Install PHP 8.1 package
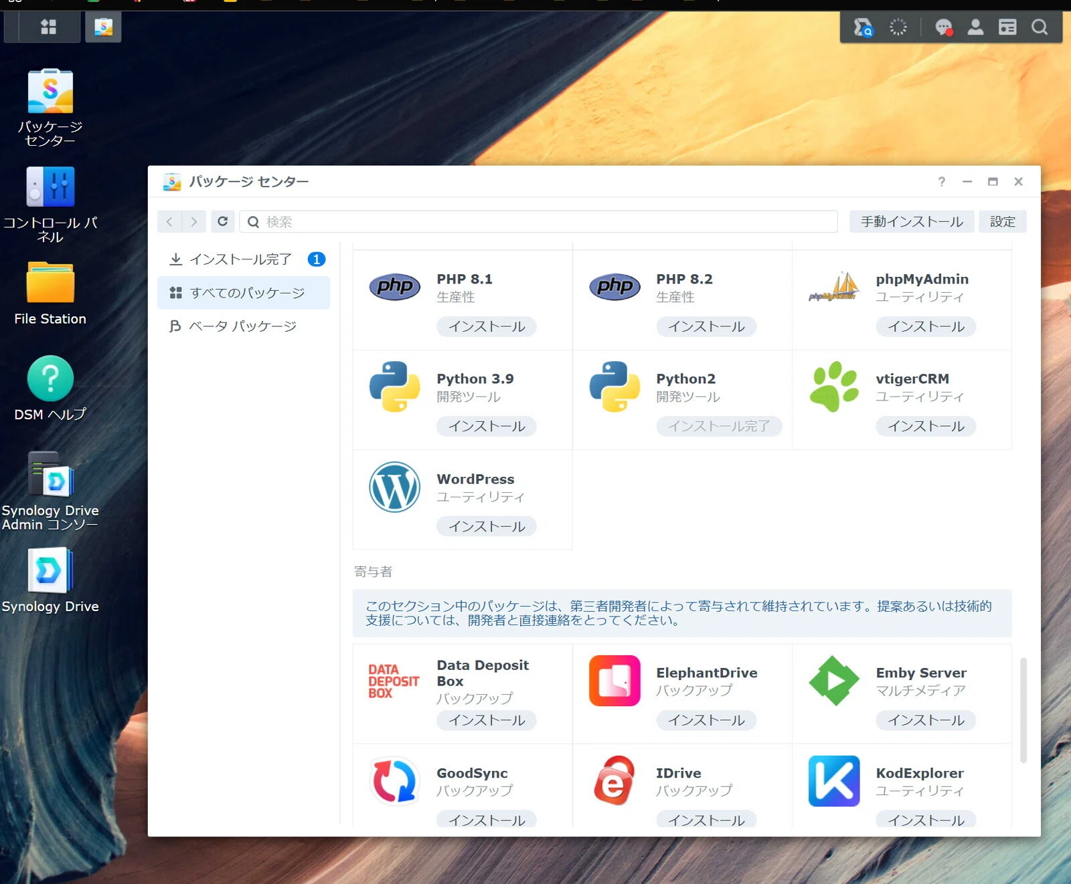This screenshot has width=1071, height=884. [x=487, y=326]
